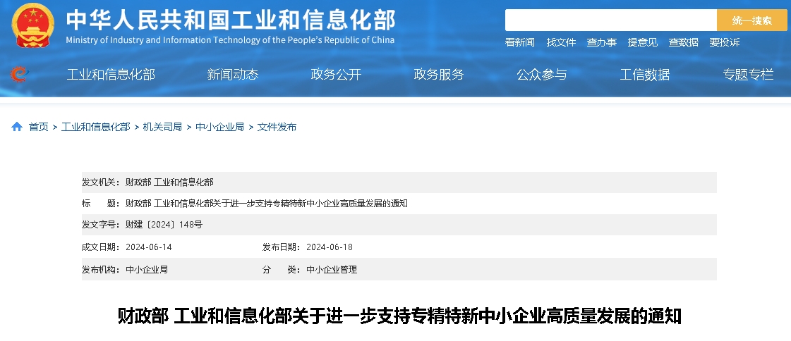Open the 工信数据 menu
The height and width of the screenshot is (341, 791).
645,75
